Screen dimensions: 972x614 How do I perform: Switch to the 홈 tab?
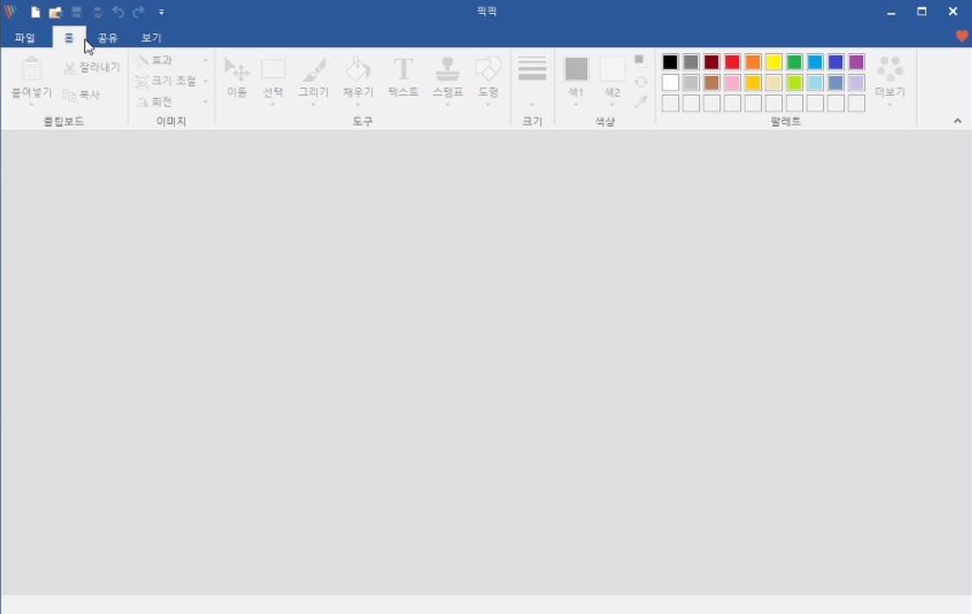pyautogui.click(x=69, y=38)
